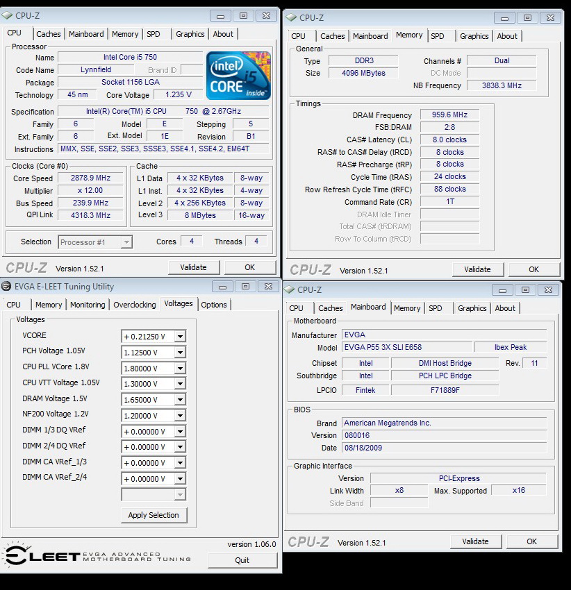Open the CPU VTT Voltage dropdown

tap(181, 384)
